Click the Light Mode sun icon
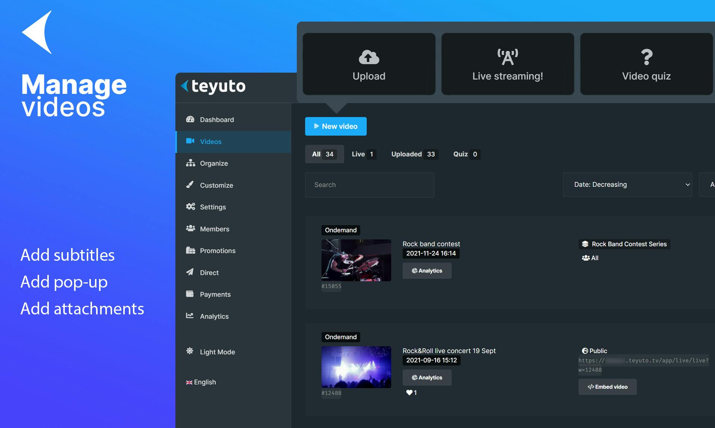 point(190,351)
